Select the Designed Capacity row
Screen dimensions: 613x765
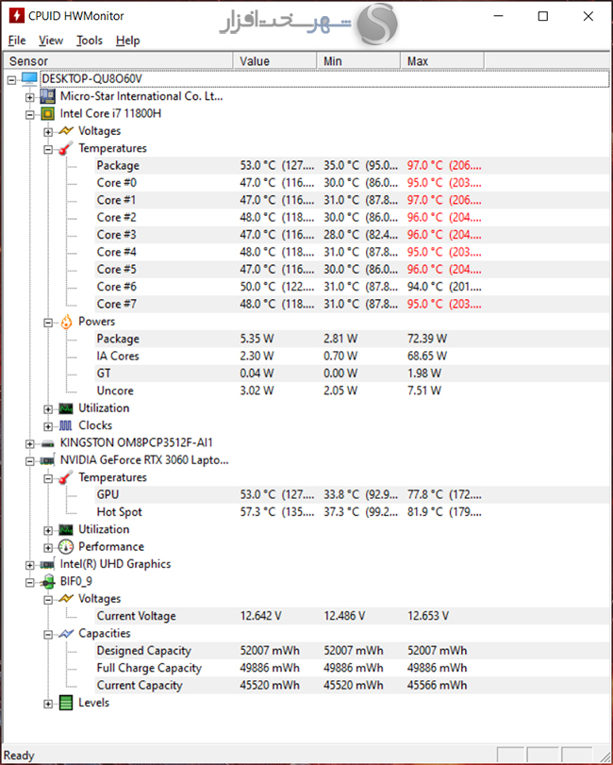[x=143, y=651]
